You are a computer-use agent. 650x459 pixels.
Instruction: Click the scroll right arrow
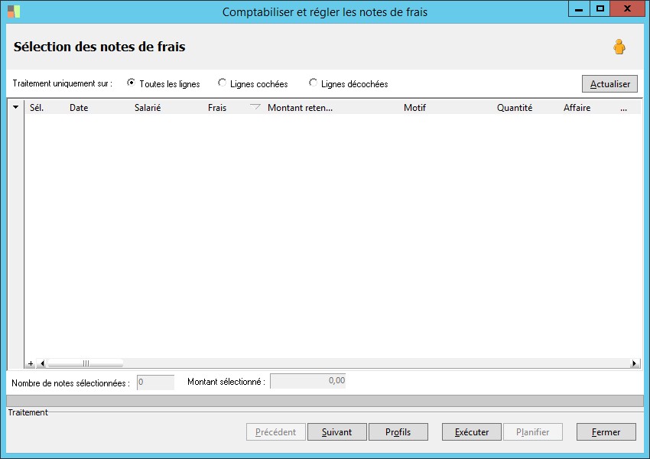634,363
